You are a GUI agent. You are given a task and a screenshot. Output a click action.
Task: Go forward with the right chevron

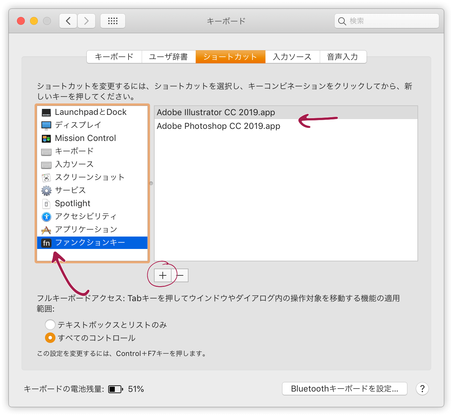coord(86,21)
